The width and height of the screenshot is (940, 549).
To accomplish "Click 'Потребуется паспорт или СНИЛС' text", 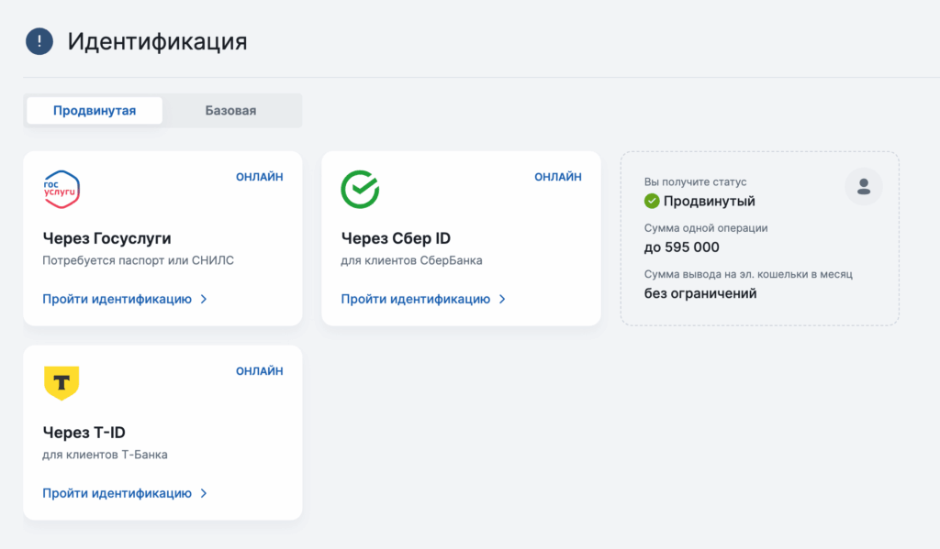I will [x=139, y=260].
